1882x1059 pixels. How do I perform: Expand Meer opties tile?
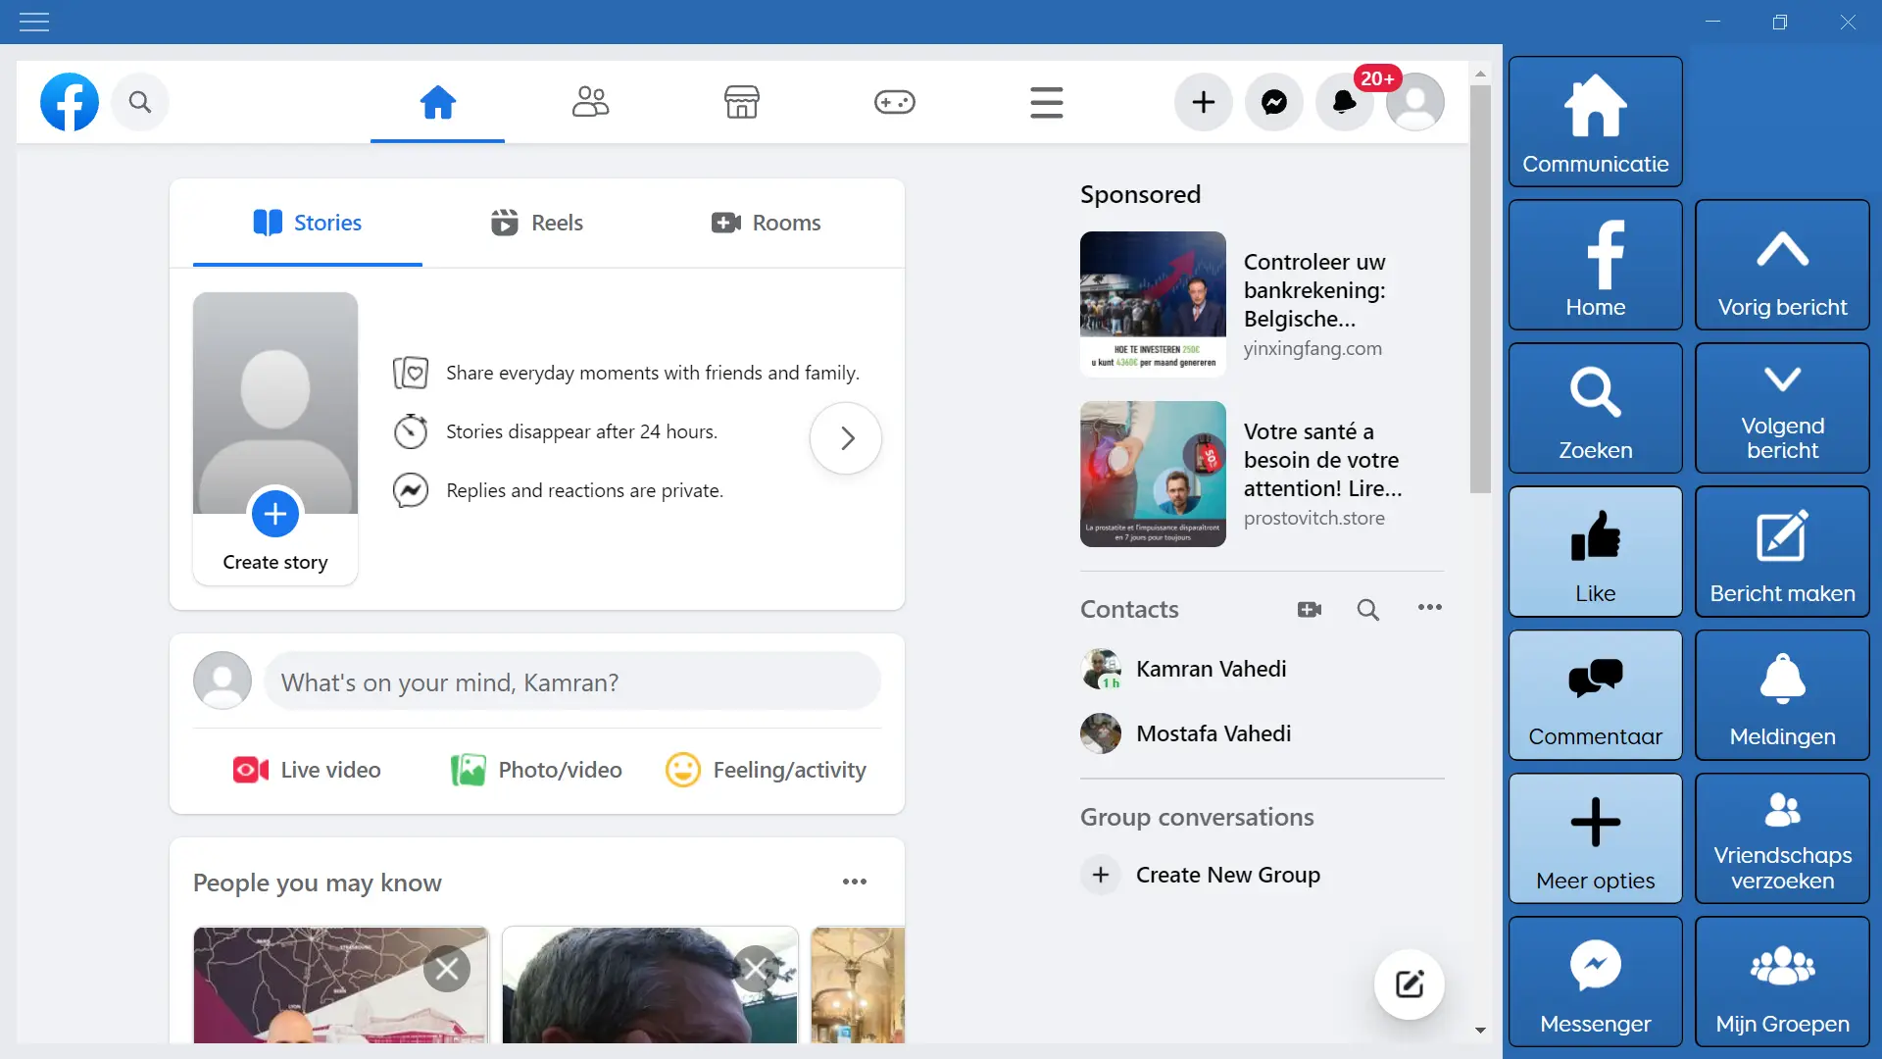point(1596,838)
